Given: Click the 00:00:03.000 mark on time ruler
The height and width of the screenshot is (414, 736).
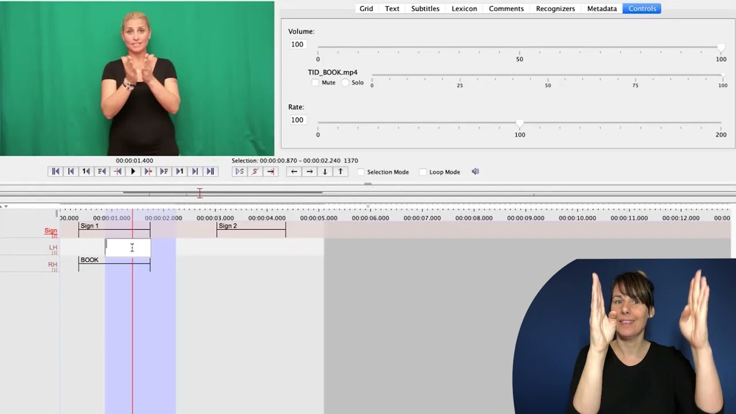Looking at the screenshot, I should (215, 218).
